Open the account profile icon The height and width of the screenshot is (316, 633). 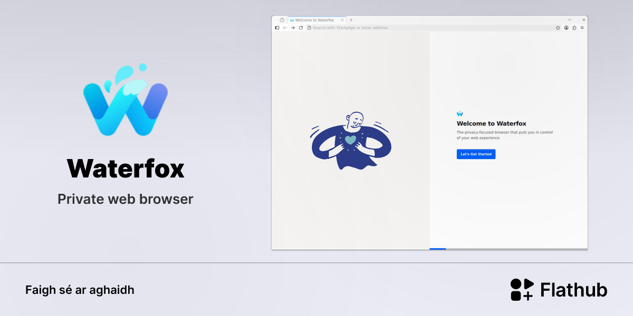(x=566, y=27)
